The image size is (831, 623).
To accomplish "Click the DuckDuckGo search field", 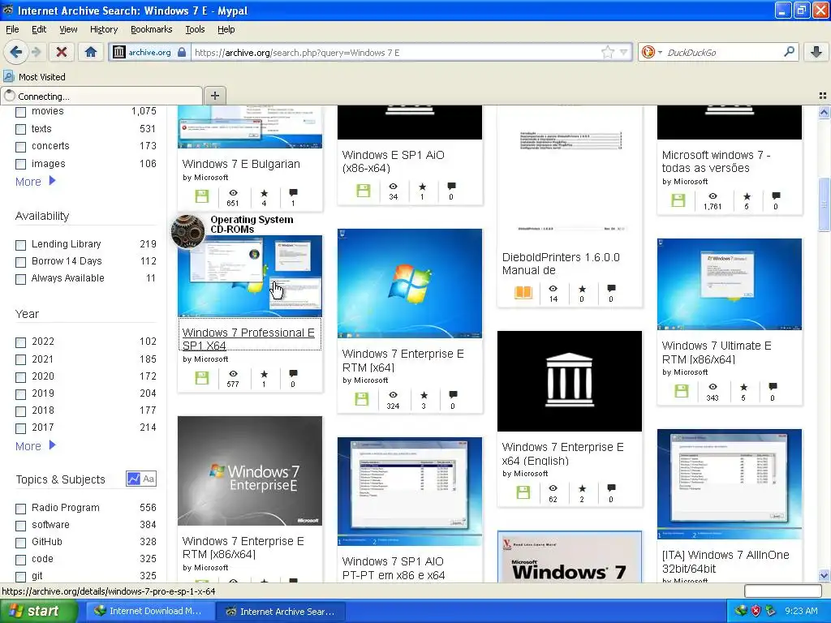I will (x=723, y=52).
